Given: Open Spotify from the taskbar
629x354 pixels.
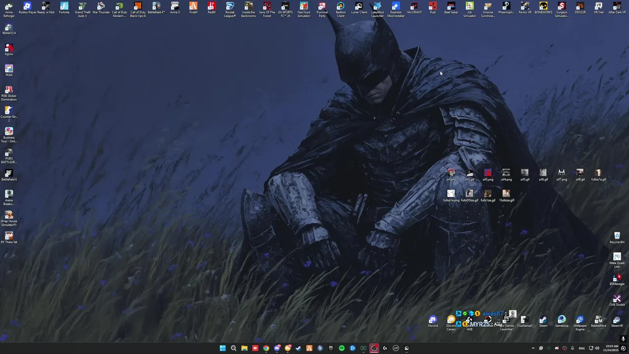Looking at the screenshot, I should [342, 348].
